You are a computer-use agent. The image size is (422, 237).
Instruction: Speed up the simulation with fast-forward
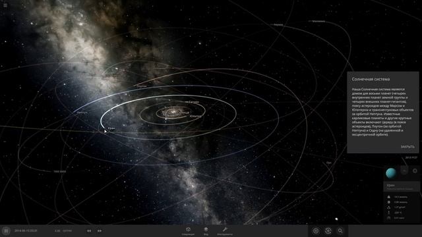pyautogui.click(x=100, y=230)
